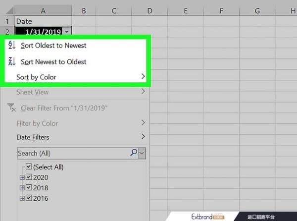
Task: Select column D header
Action: tap(149, 10)
